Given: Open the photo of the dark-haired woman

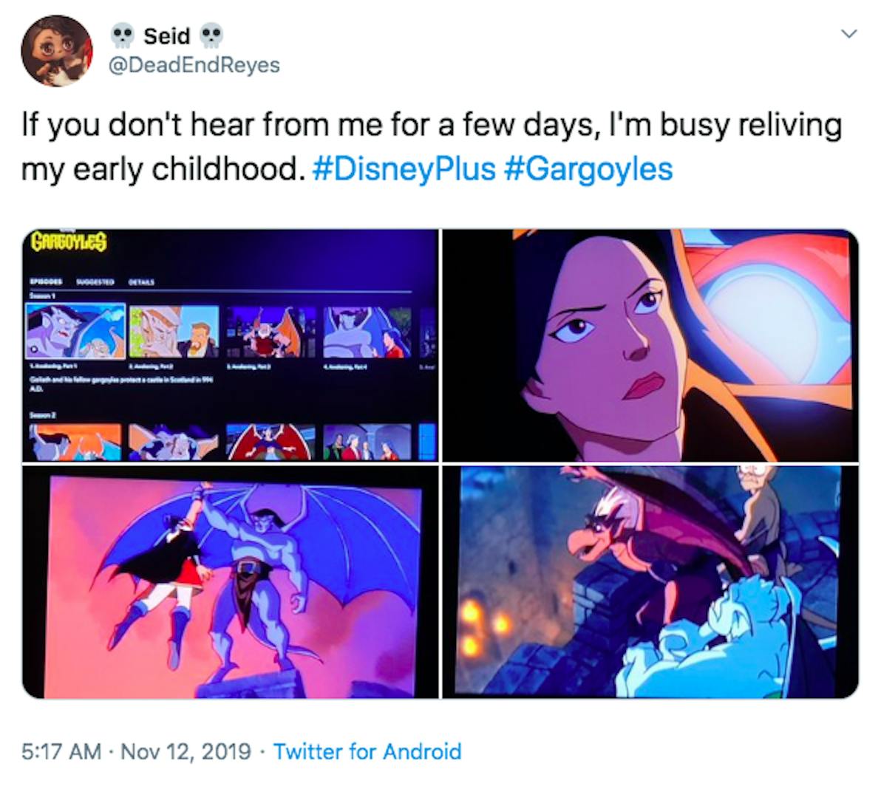Looking at the screenshot, I should click(650, 345).
